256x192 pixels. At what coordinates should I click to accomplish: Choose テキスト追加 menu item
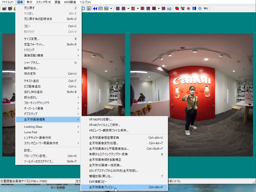click(x=48, y=81)
